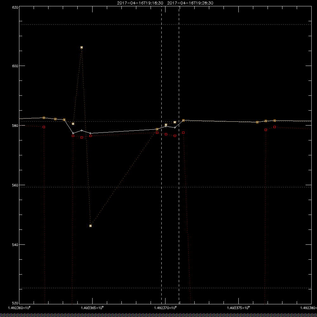Select the left dashed vertical time marker

161,155
